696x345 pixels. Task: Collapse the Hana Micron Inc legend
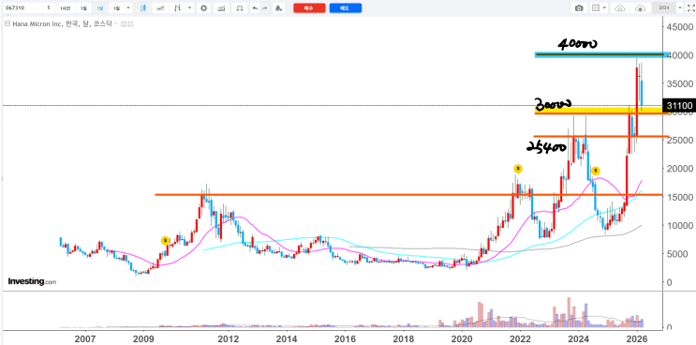7,24
